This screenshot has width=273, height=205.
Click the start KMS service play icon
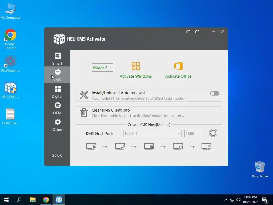click(91, 147)
